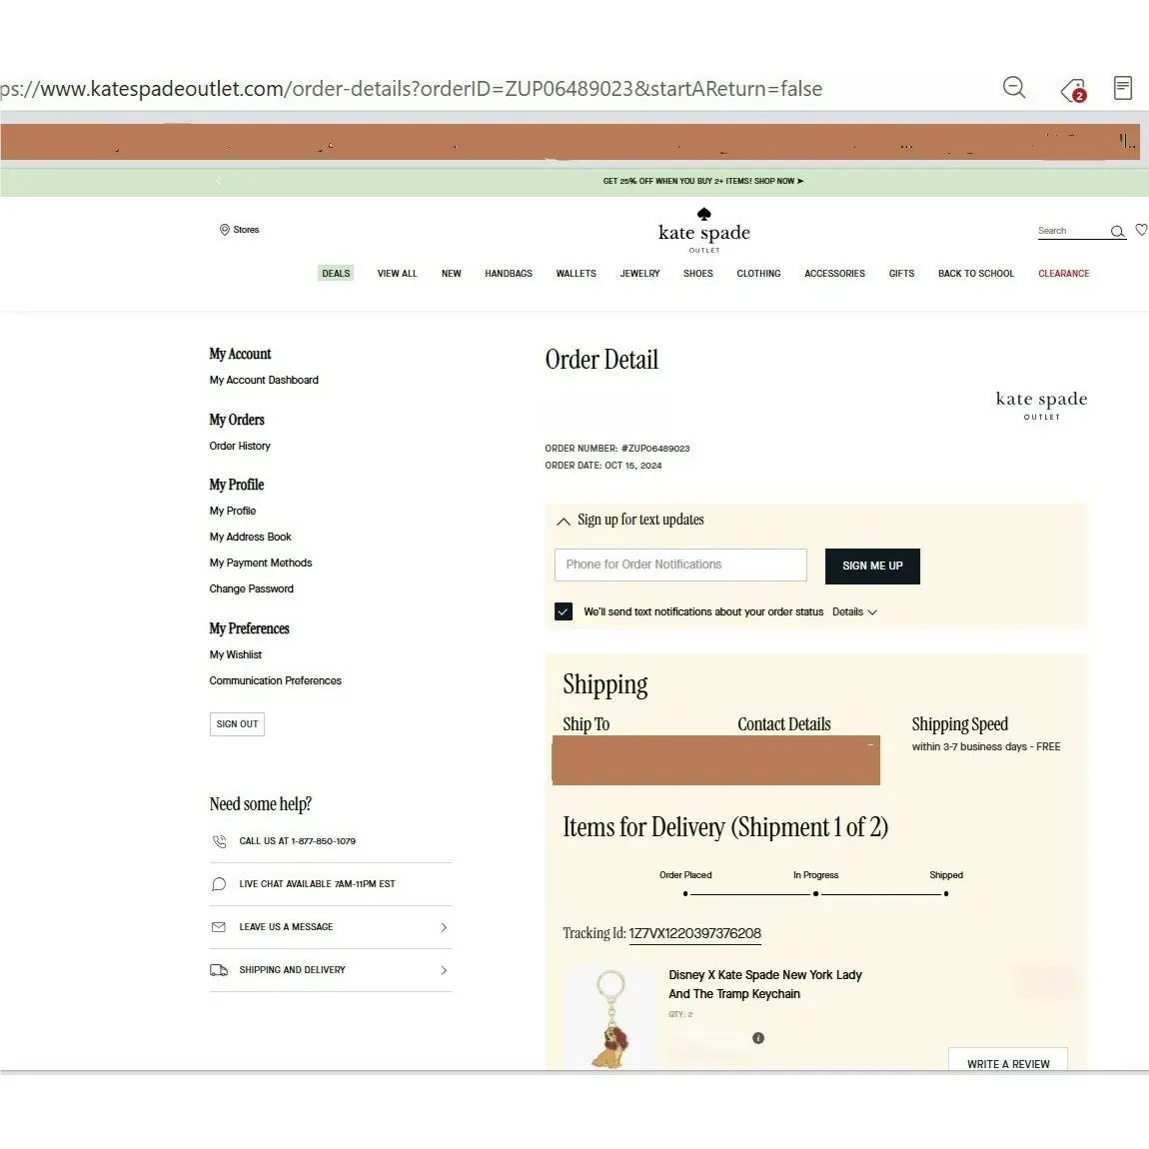Screen dimensions: 1149x1149
Task: Open Leave Us a Message chevron
Action: (444, 928)
